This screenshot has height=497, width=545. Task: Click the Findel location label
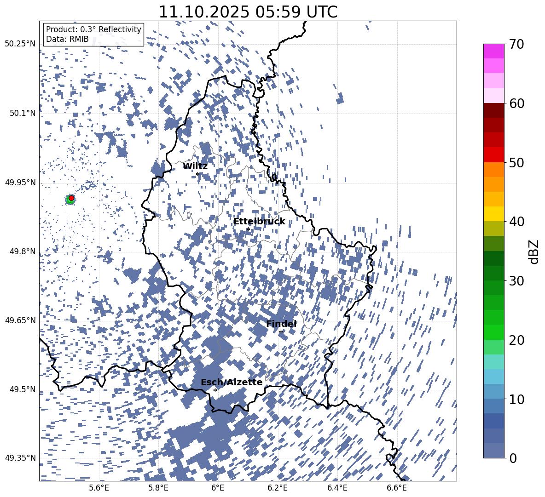[x=281, y=324]
